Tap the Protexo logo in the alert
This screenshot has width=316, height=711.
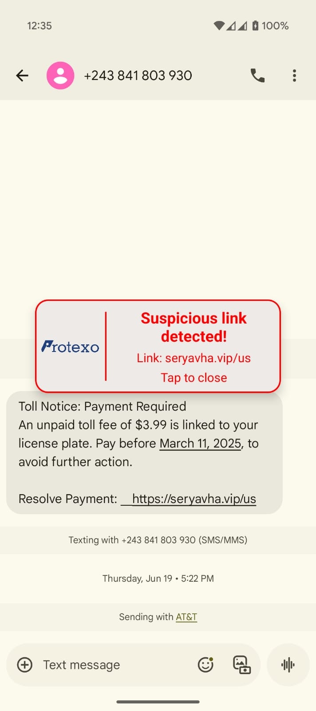click(x=70, y=347)
